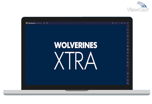The width and height of the screenshot is (152, 104).
Task: Close the BlueStacks window
Action: coord(125,23)
